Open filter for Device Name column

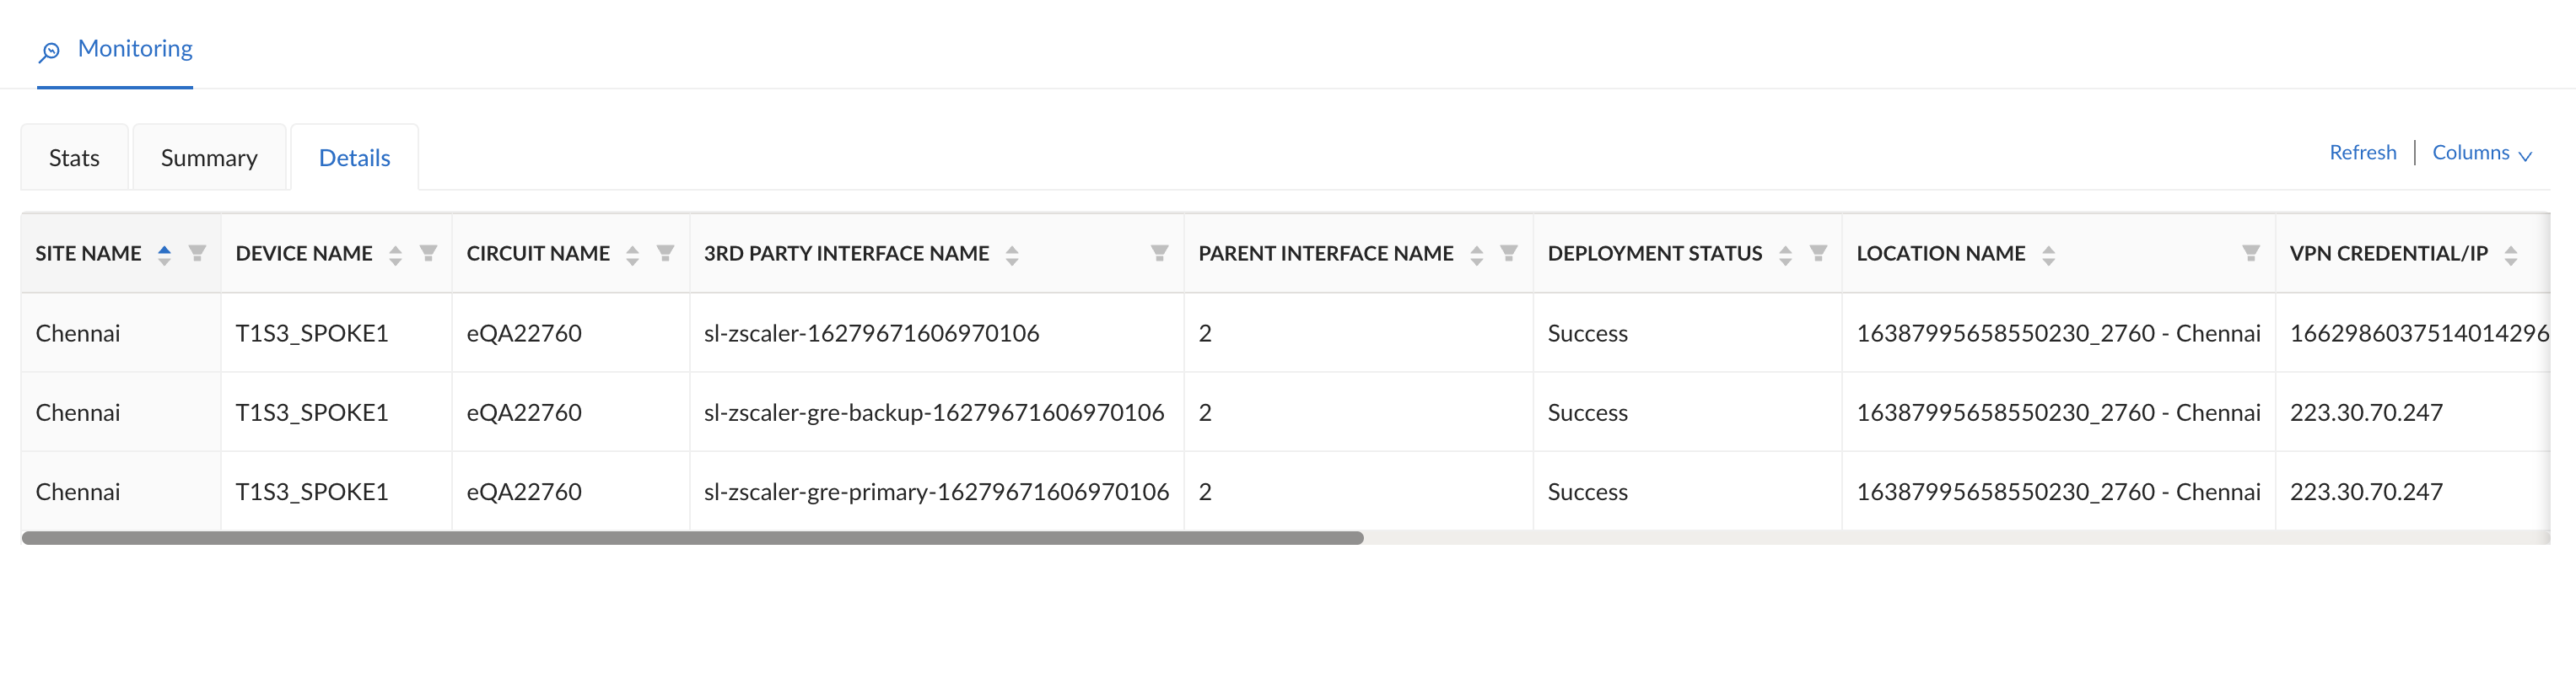pyautogui.click(x=428, y=254)
